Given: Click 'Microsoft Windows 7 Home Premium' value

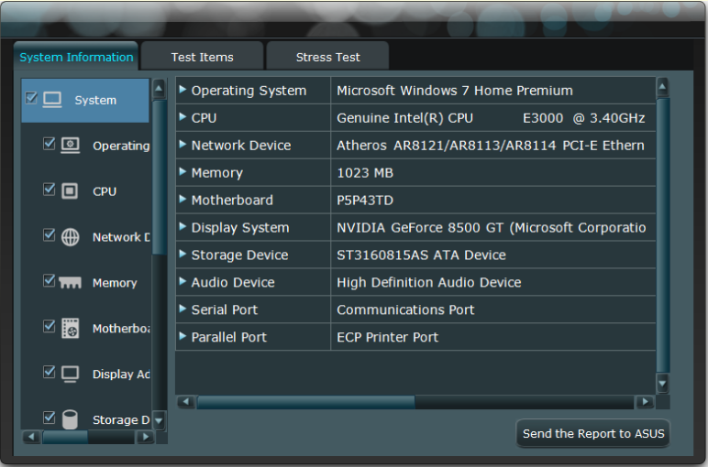Looking at the screenshot, I should [455, 91].
